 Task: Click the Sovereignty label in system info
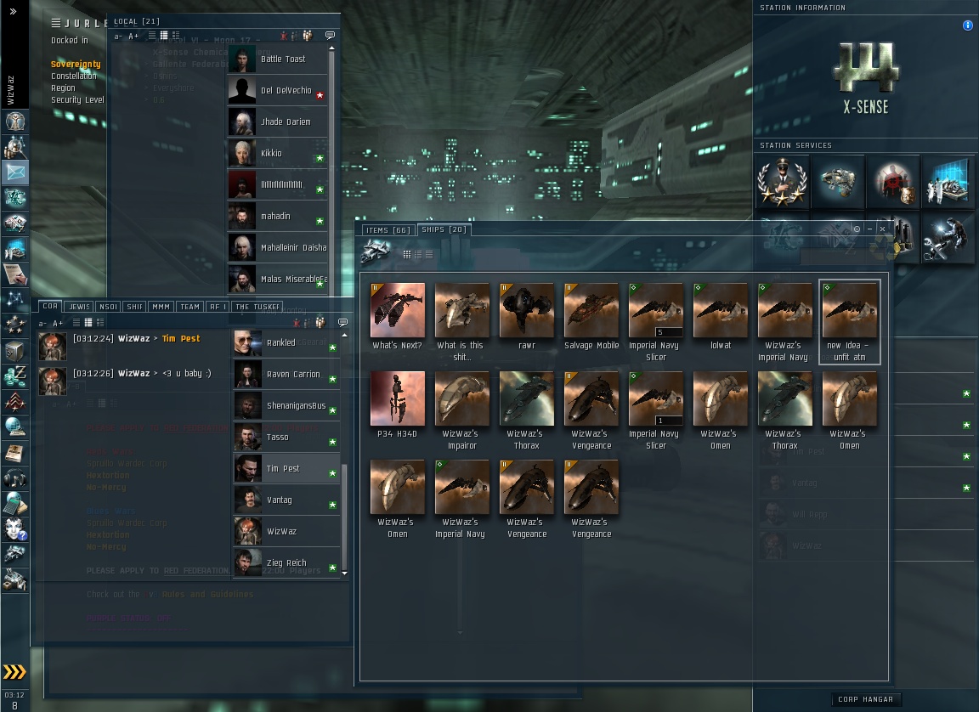[x=76, y=64]
